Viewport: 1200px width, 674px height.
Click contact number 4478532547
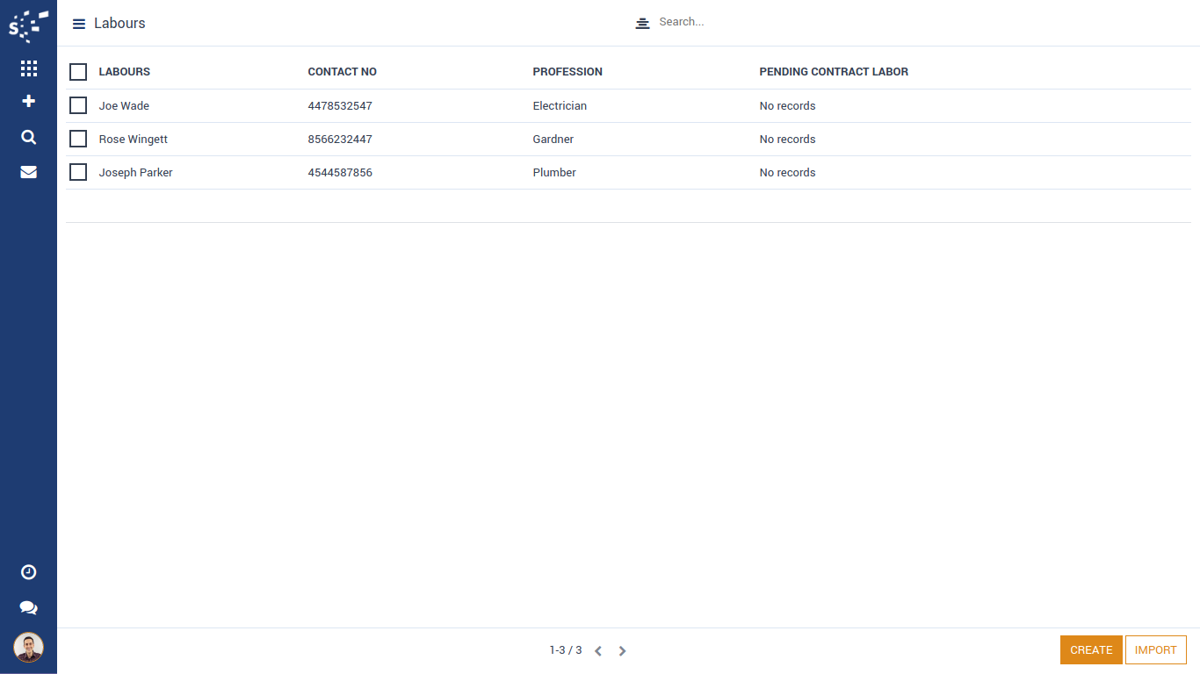(x=340, y=106)
